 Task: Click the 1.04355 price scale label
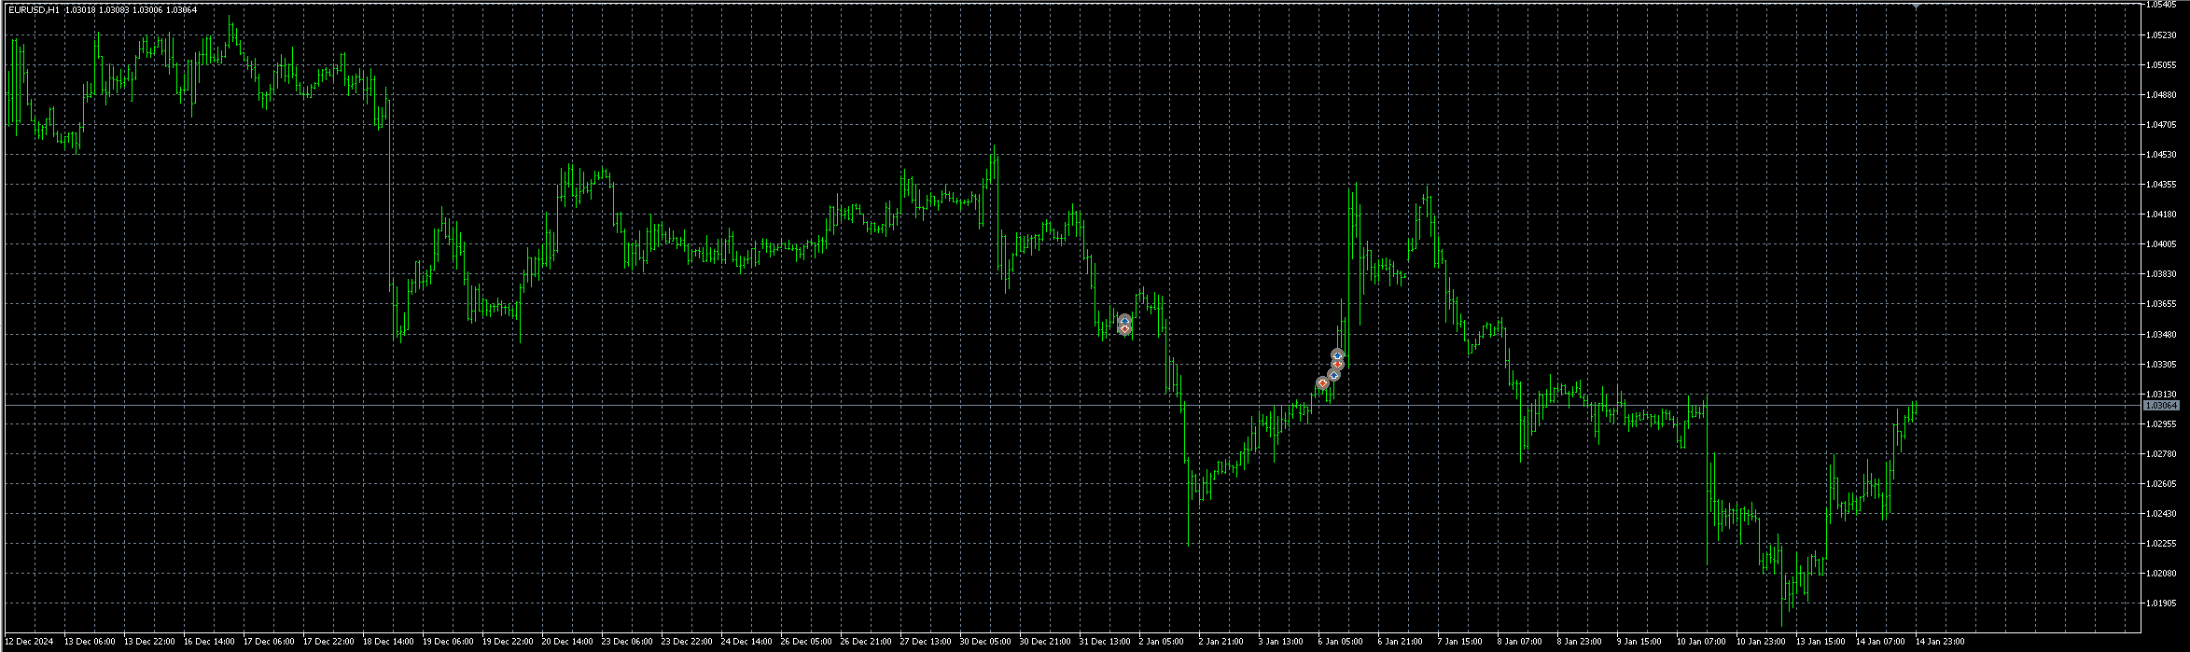point(2161,184)
